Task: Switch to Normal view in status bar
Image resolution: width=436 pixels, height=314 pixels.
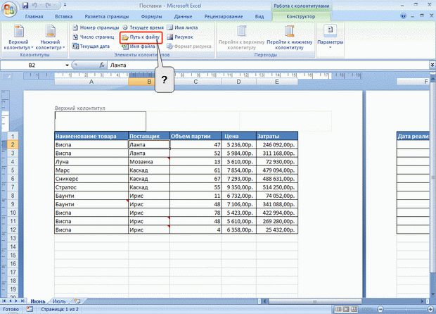Action: pyautogui.click(x=338, y=309)
